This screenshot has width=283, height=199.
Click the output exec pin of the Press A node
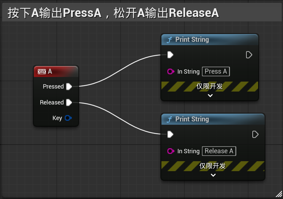(x=249, y=55)
